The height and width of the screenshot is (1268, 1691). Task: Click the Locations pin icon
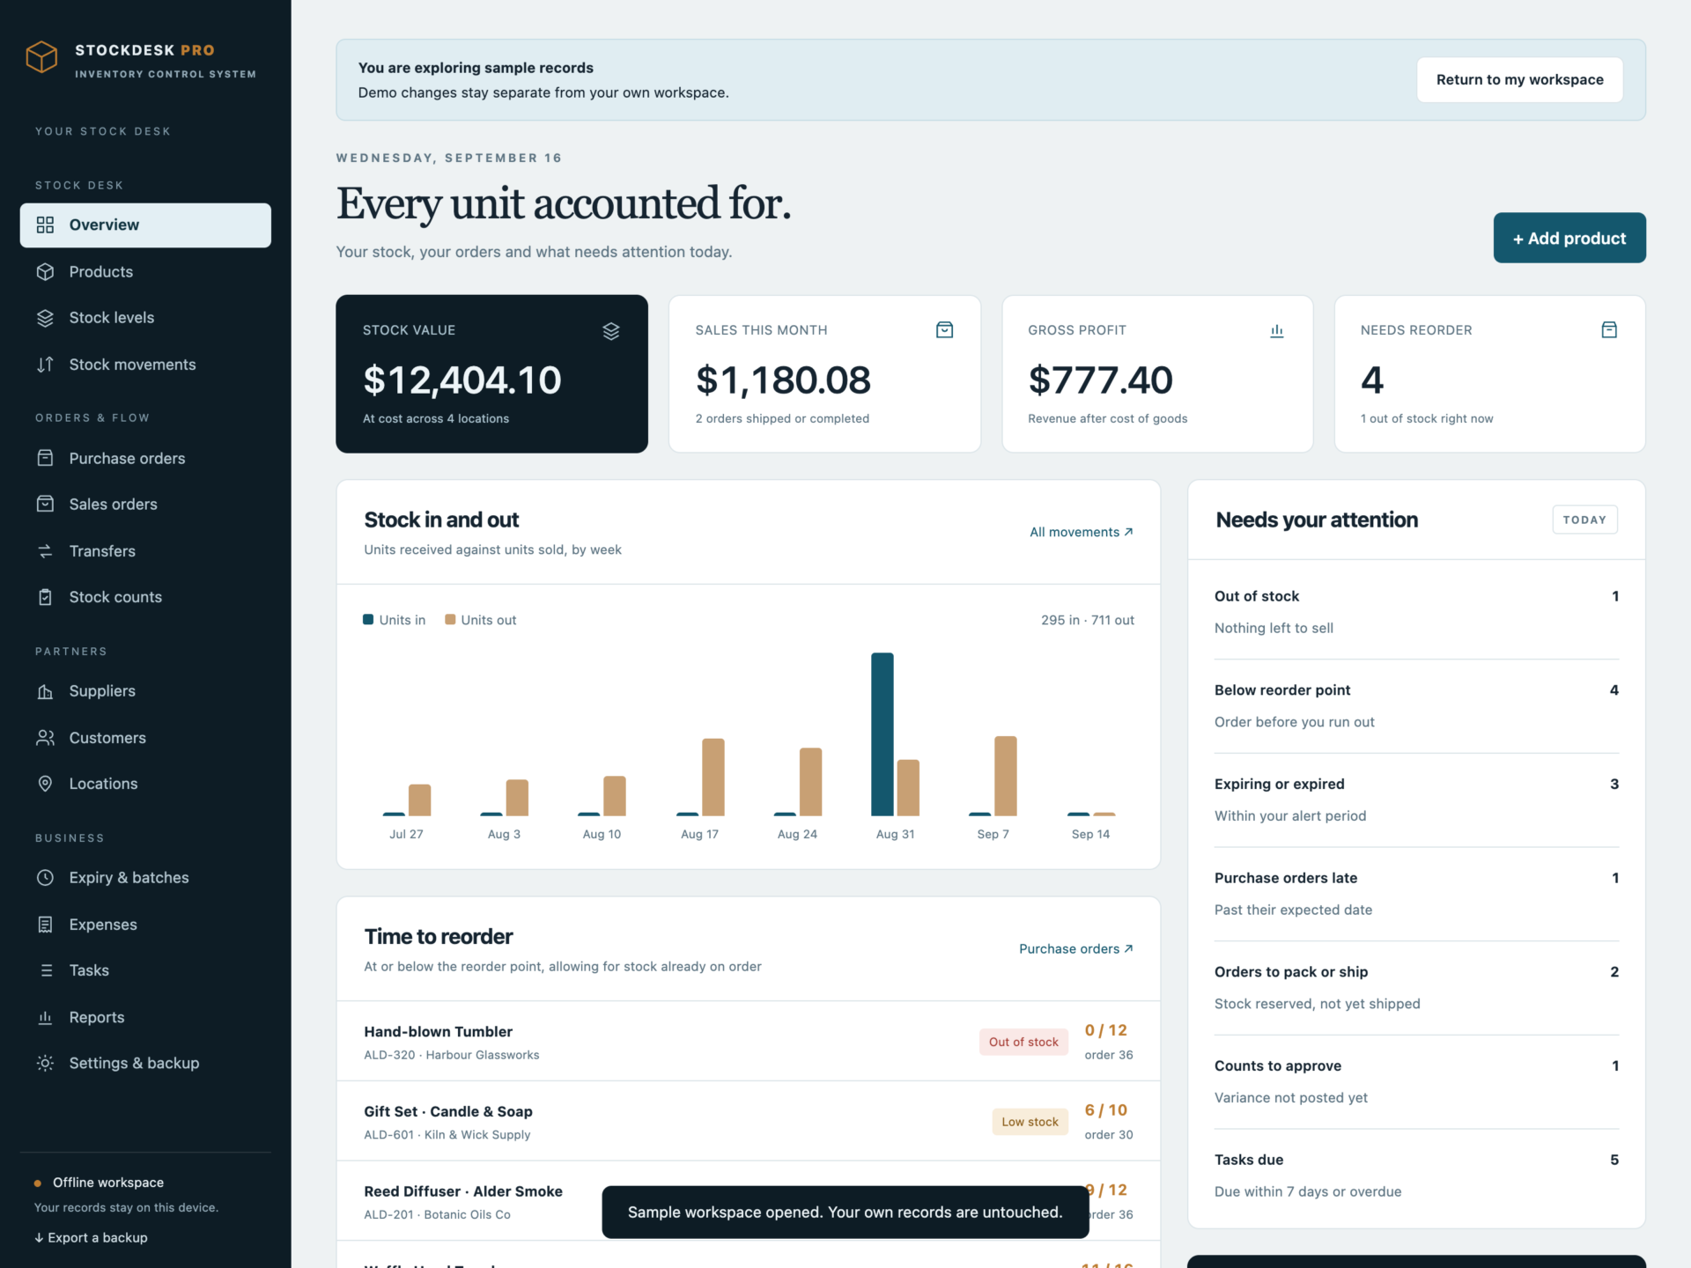tap(45, 784)
